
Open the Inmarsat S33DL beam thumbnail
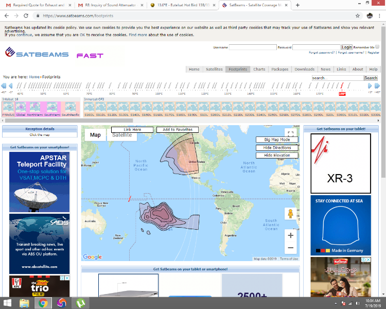[375, 109]
